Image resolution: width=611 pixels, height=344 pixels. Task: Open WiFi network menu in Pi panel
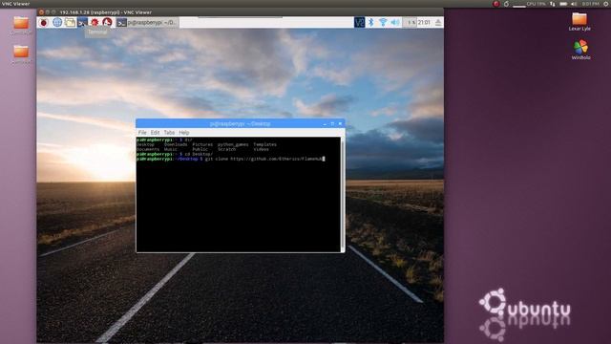point(383,23)
